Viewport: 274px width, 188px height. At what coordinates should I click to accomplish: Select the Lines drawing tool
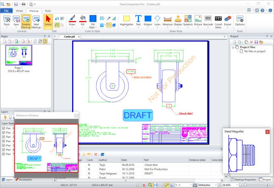(157, 21)
